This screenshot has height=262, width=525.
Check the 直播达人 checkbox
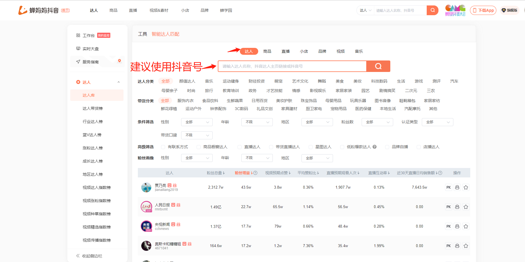tap(239, 147)
